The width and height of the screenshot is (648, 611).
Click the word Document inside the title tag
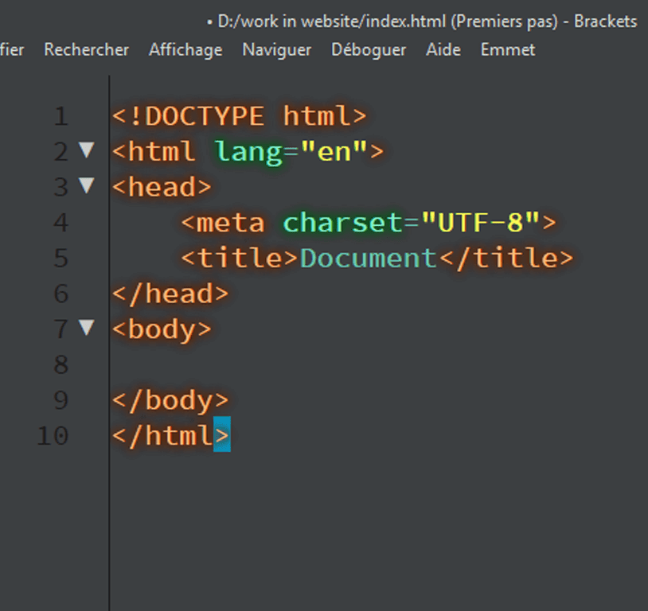point(367,258)
